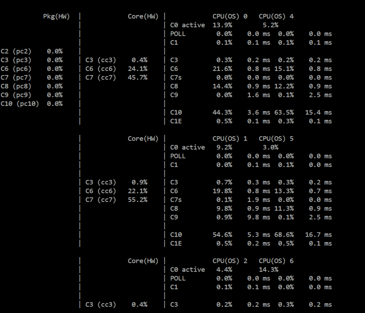The width and height of the screenshot is (365, 313).
Task: Select the C10 (pc10) package state label
Action: [20, 104]
